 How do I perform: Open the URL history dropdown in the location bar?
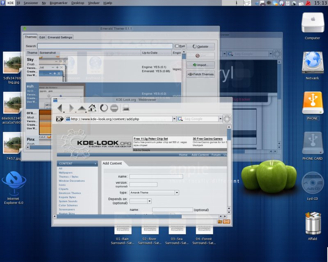(x=174, y=119)
